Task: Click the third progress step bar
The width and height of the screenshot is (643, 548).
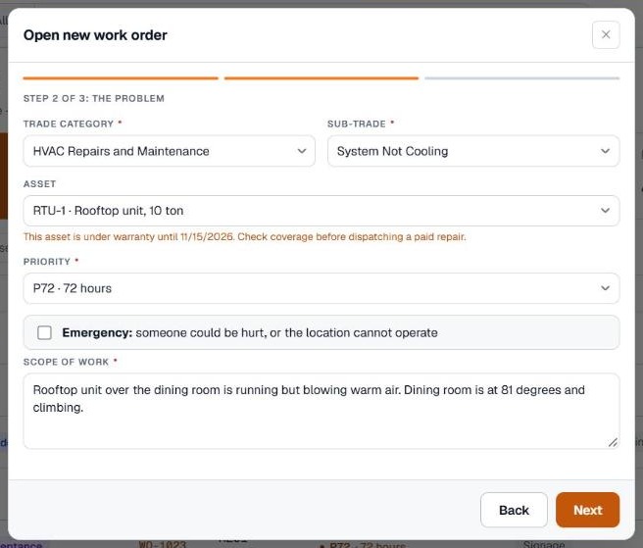Action: point(522,77)
